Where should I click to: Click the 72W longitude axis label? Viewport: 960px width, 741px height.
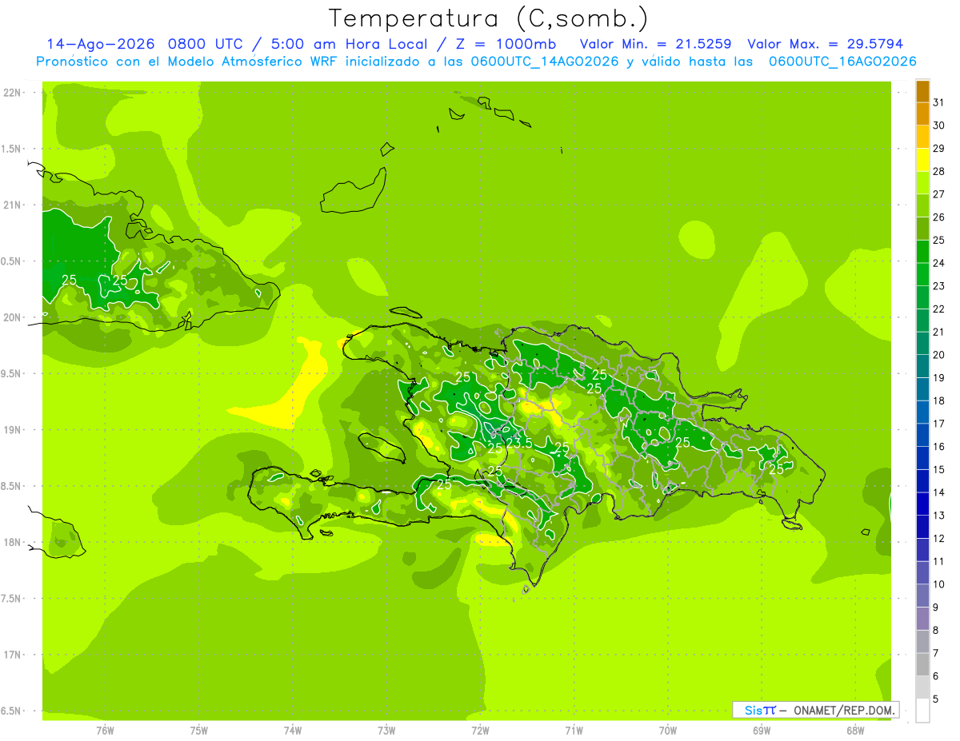pos(480,730)
